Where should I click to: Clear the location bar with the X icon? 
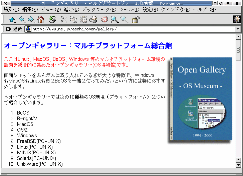point(9,29)
